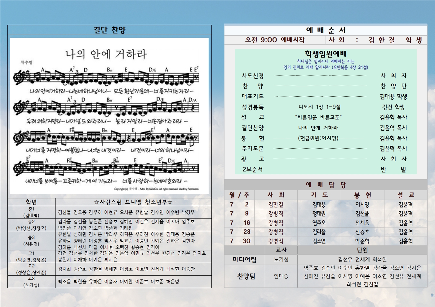Viewport: 435px width, 307px height.
Task: Select the 요한복음 4장 24절 verse line
Action: point(326,67)
